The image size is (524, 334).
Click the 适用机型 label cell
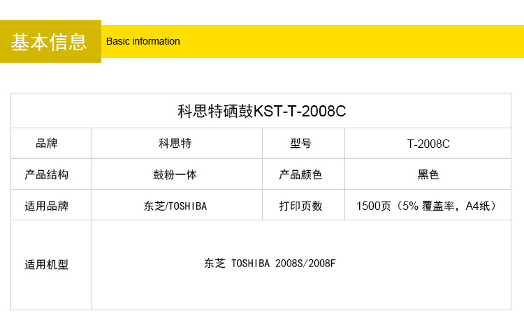click(x=47, y=265)
